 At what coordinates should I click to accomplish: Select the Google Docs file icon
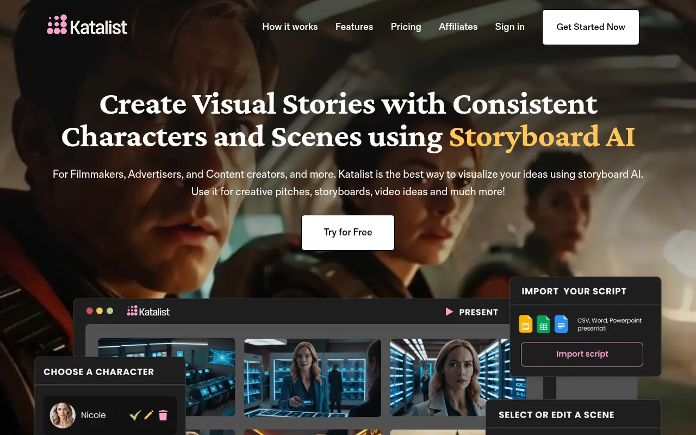click(x=561, y=324)
